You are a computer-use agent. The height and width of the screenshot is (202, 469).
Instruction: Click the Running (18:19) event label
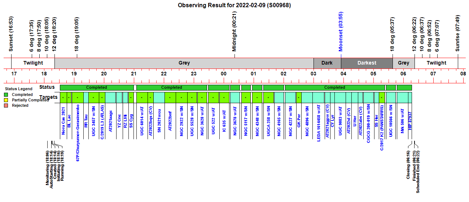[x=62, y=166]
